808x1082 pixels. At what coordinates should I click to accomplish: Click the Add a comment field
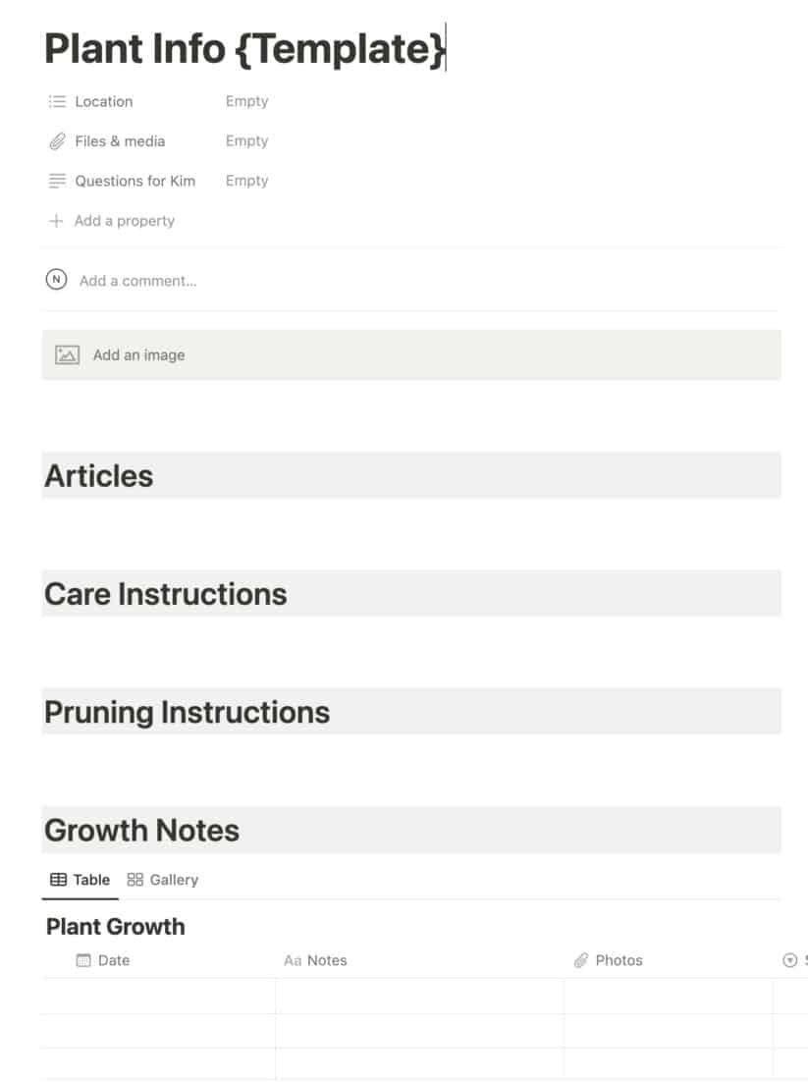(138, 281)
